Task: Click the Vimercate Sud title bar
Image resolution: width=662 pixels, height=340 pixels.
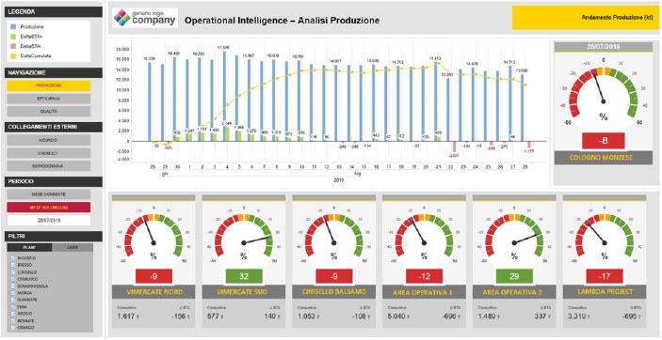Action: (244, 291)
